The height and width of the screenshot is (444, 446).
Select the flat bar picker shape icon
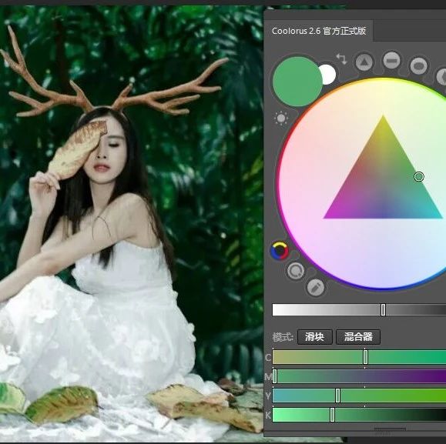click(391, 60)
